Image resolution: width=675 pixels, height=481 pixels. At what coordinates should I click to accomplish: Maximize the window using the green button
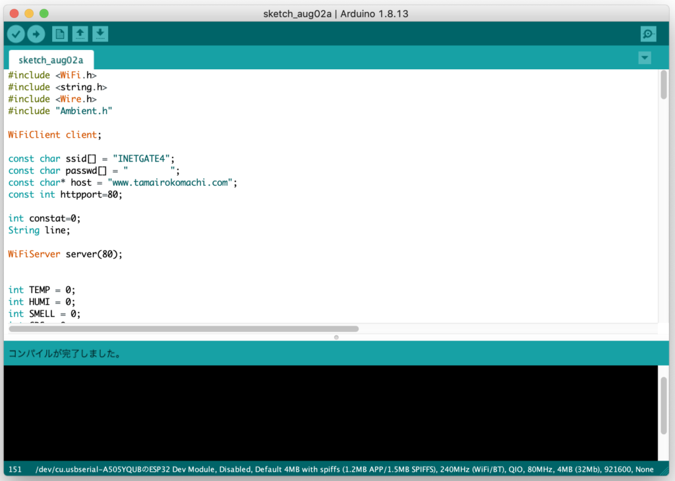tap(44, 13)
